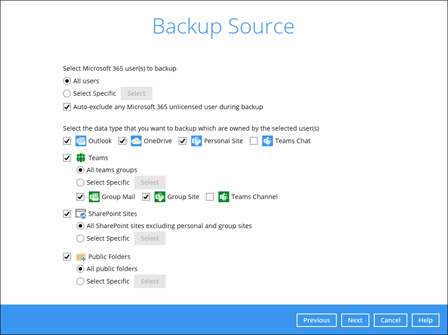This screenshot has width=448, height=335.
Task: Click the Personal Site SharePoint icon
Action: click(196, 141)
